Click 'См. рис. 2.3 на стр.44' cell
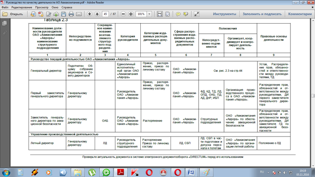 (228, 71)
